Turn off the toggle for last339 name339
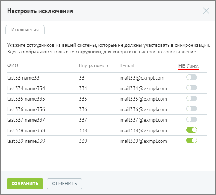This screenshot has width=216, height=195. tap(192, 141)
